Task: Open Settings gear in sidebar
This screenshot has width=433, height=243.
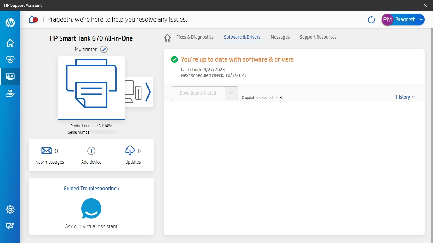Action: click(10, 209)
